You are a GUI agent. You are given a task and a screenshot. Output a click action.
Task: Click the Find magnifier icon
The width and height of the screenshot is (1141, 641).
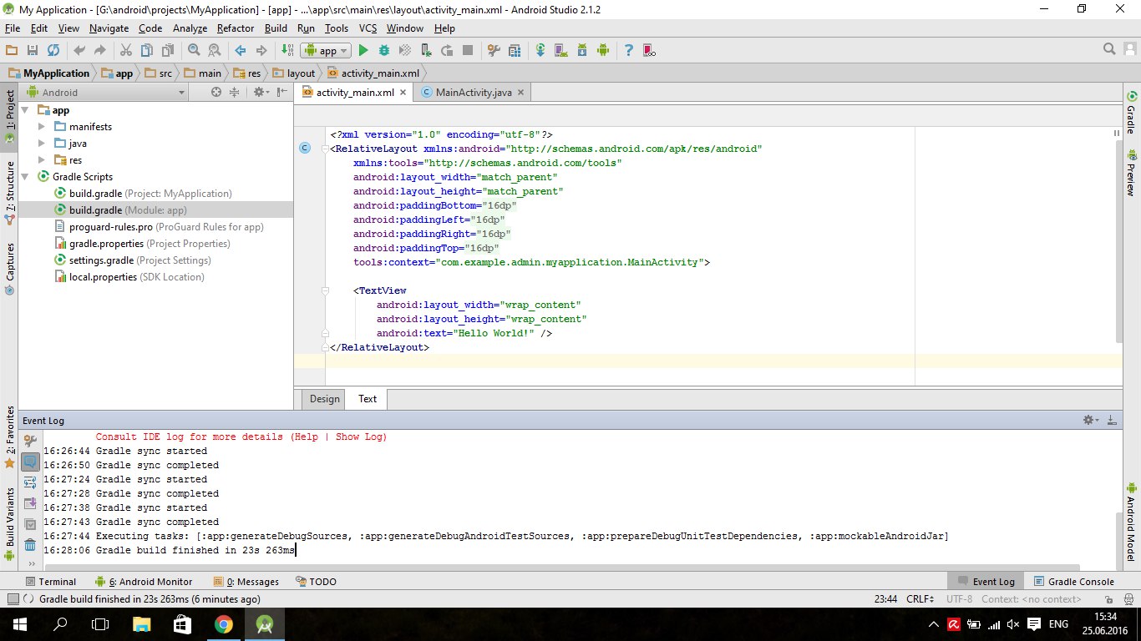(194, 50)
